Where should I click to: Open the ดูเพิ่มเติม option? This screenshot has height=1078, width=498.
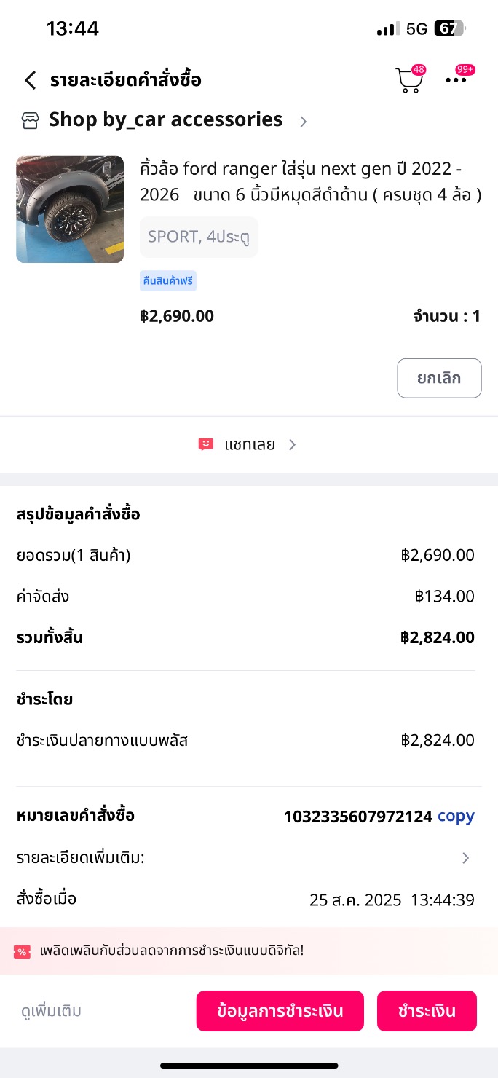51,1011
